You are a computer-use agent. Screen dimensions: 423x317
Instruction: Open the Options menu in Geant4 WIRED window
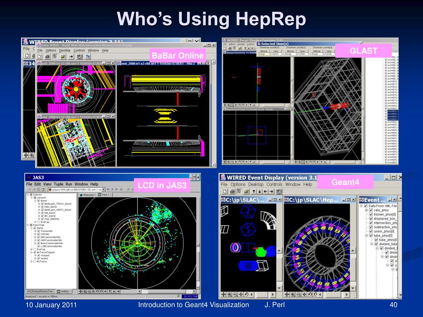tap(238, 185)
